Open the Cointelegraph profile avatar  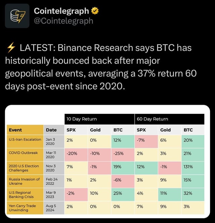click(17, 16)
